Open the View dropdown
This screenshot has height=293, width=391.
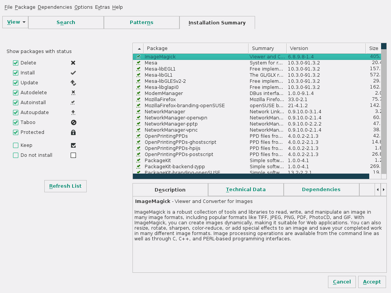click(x=16, y=22)
